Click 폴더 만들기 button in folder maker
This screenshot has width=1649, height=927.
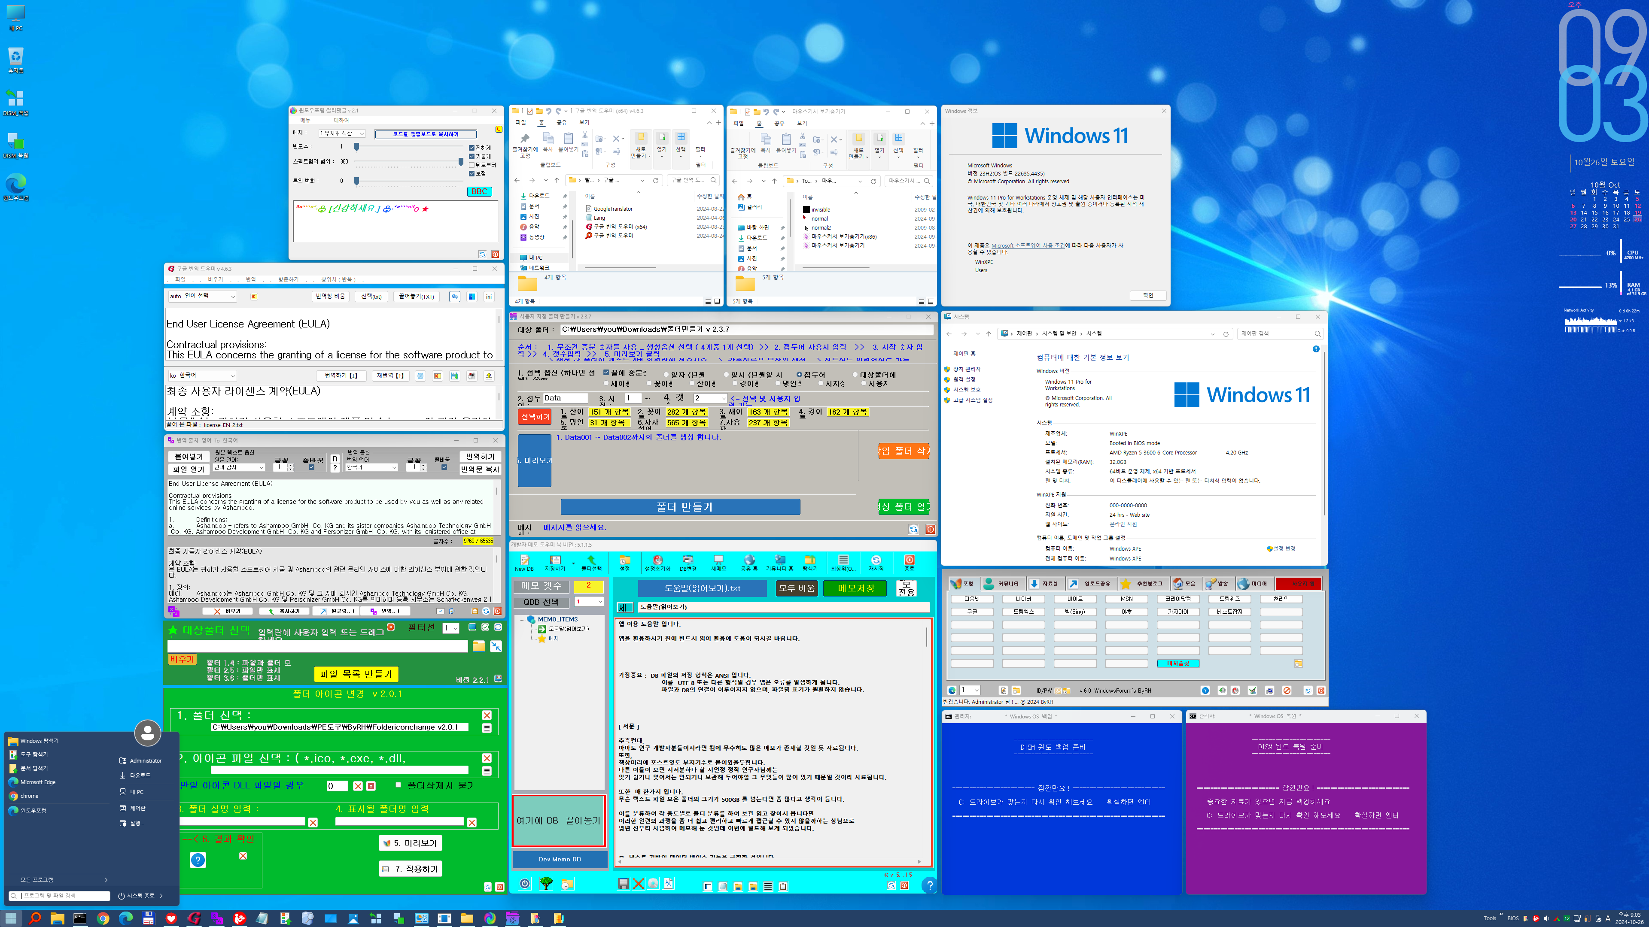click(681, 507)
